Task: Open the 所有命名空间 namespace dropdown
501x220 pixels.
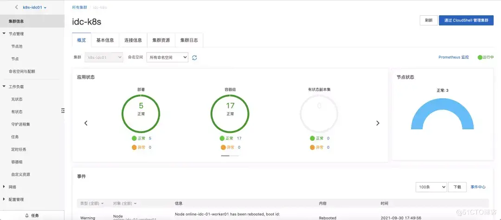Action: (x=167, y=57)
